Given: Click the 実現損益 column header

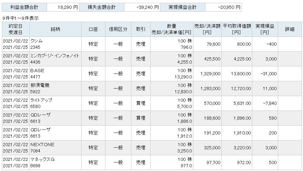Looking at the screenshot, I should tap(265, 29).
